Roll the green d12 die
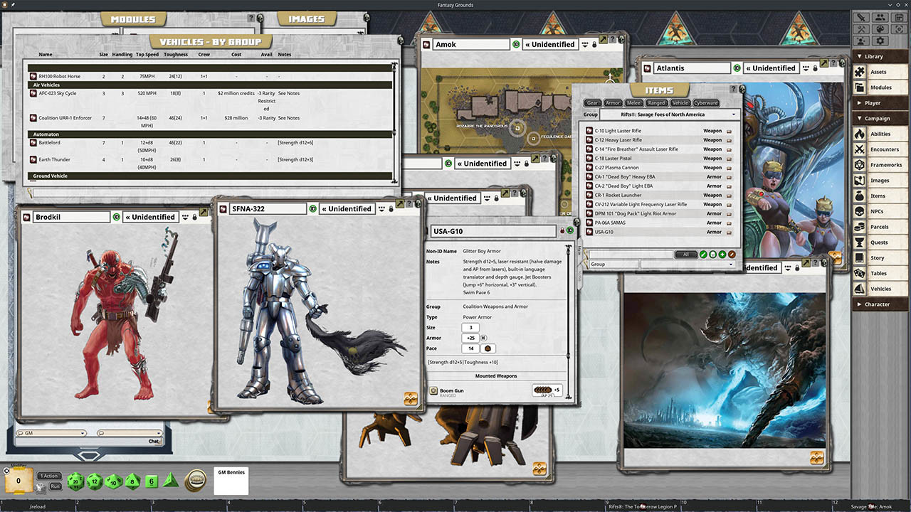Image resolution: width=911 pixels, height=512 pixels. 93,481
